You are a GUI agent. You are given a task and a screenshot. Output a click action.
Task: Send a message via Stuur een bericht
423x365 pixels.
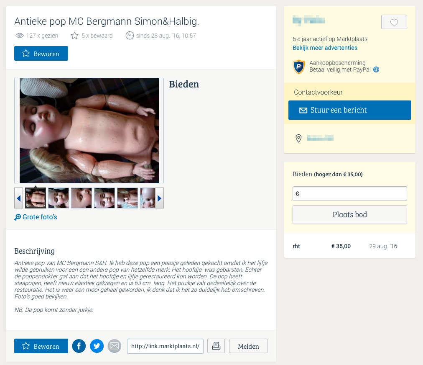coord(349,110)
